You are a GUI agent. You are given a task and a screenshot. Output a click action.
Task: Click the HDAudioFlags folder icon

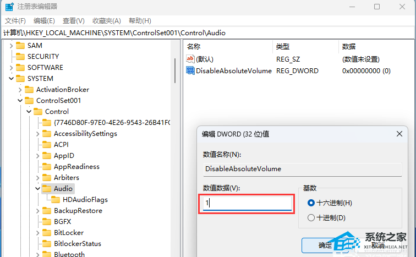(56, 200)
